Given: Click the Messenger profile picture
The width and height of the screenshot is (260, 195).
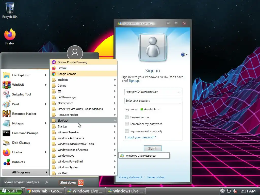Looking at the screenshot, I should [x=153, y=47].
